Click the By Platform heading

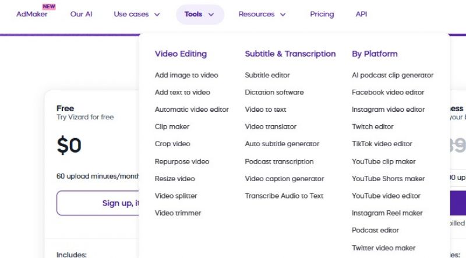point(375,54)
